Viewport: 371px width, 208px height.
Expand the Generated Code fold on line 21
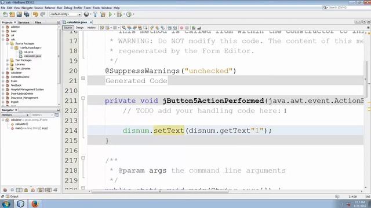tap(83, 78)
